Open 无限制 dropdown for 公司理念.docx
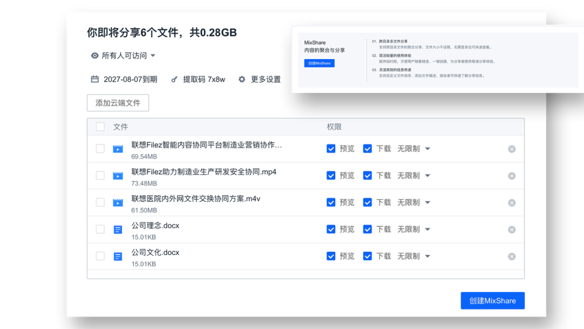This screenshot has height=329, width=584. coord(414,229)
